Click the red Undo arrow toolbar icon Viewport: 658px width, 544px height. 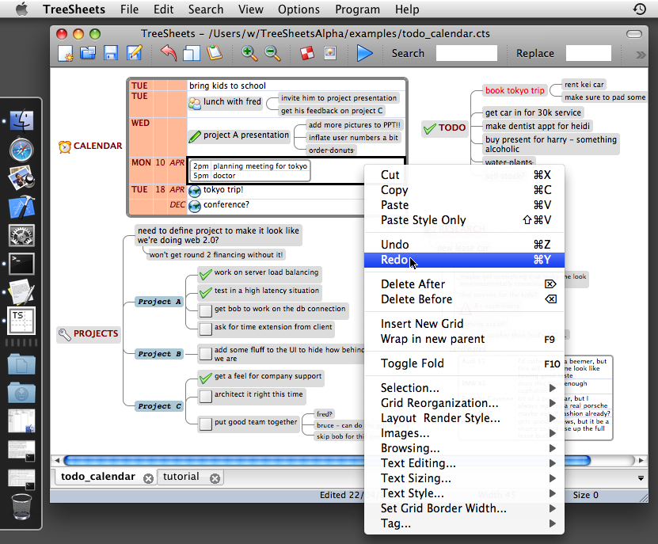(x=169, y=54)
